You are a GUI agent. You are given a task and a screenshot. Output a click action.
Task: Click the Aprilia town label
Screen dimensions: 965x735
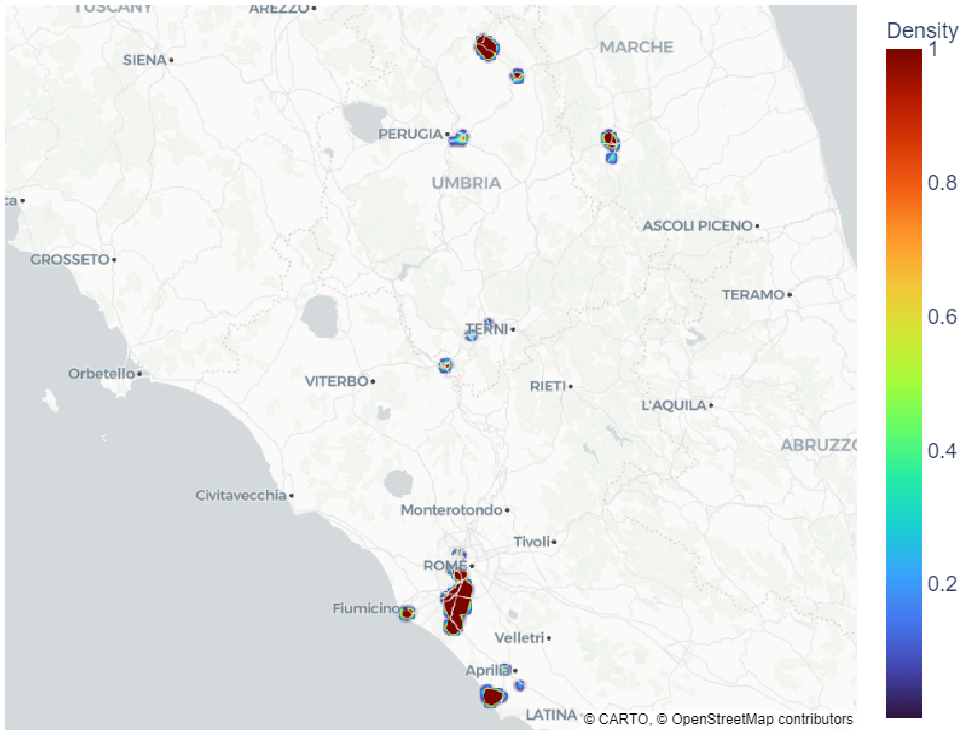(488, 670)
